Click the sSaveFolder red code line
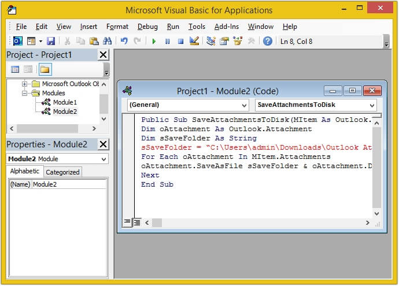Viewport: 399px width, 286px height. pos(256,147)
